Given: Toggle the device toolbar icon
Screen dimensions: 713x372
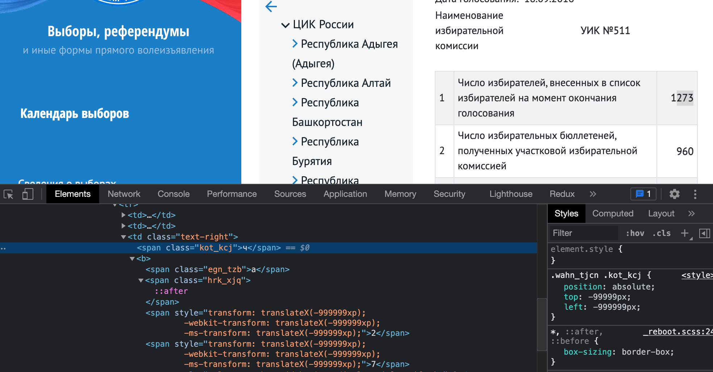Looking at the screenshot, I should pos(28,194).
